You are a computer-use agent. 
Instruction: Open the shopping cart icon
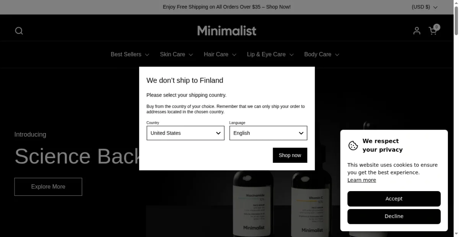tap(433, 31)
